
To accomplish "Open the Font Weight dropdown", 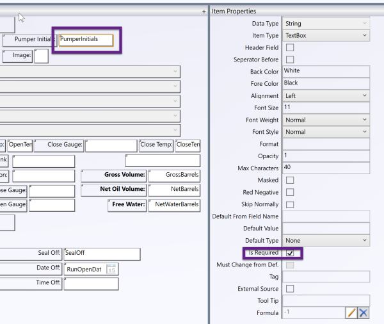I will point(326,120).
